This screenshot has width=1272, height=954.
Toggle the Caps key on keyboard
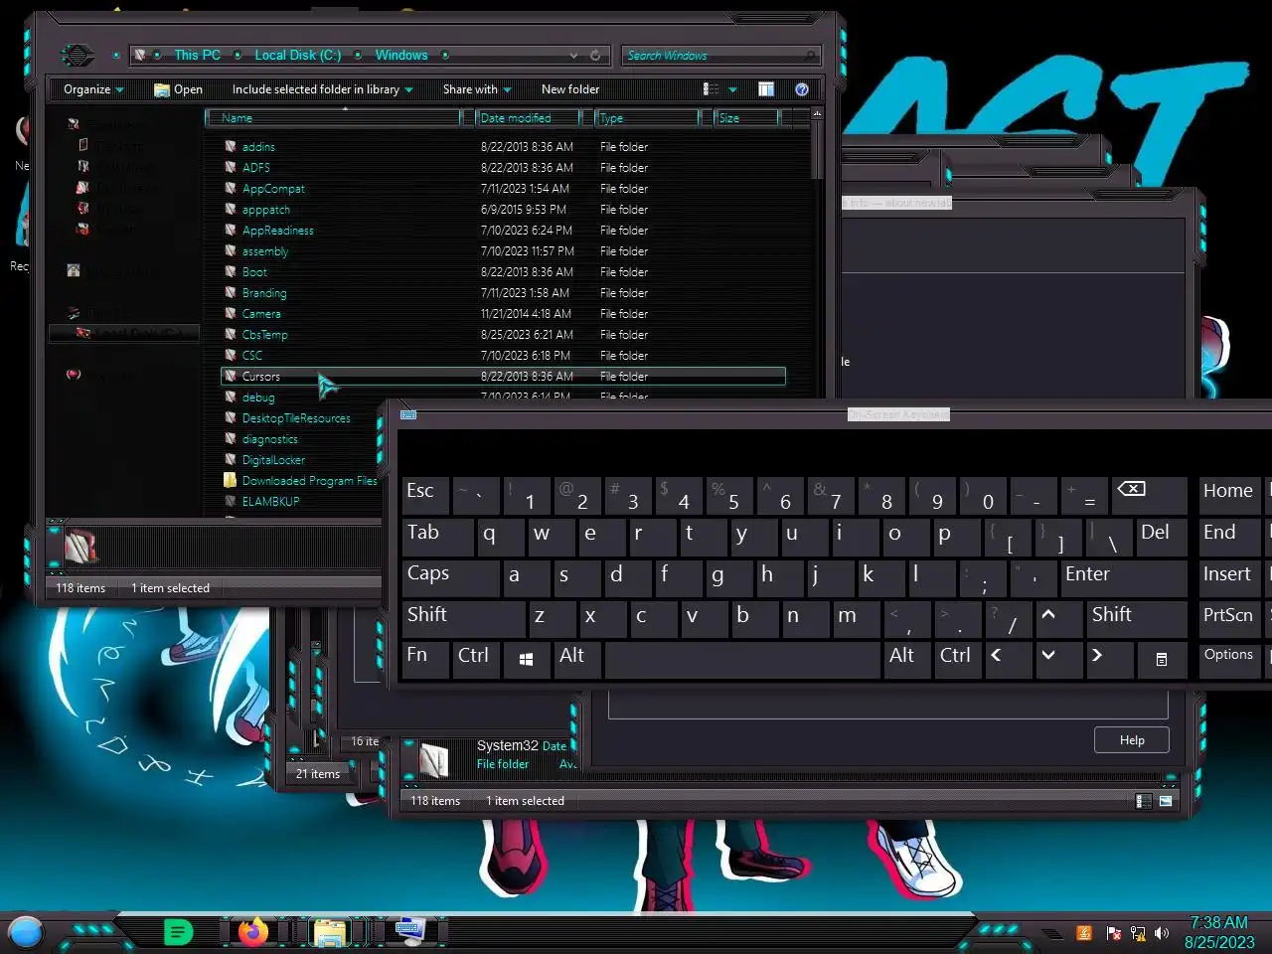(450, 576)
